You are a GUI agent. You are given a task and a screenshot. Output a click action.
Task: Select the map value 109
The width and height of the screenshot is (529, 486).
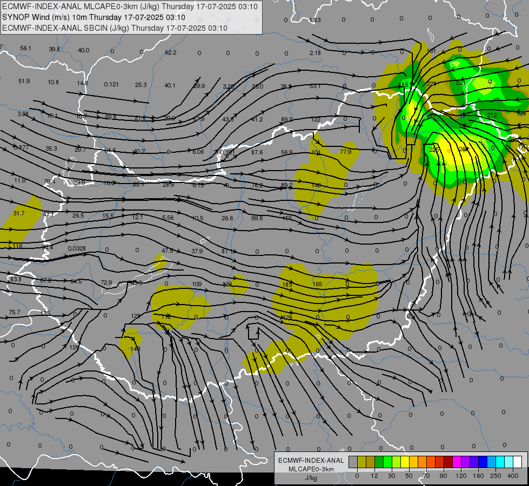click(x=197, y=284)
